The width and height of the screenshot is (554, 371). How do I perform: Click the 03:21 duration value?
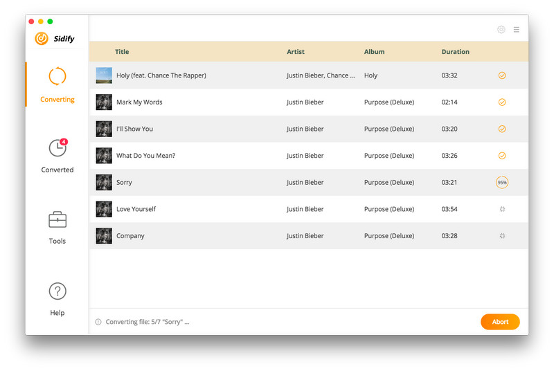449,183
